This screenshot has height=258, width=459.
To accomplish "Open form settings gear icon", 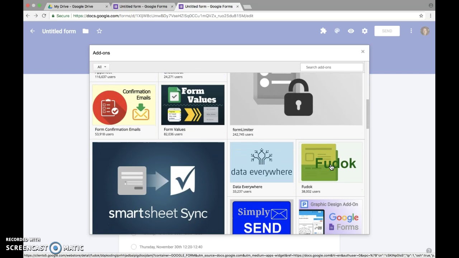I will point(365,31).
